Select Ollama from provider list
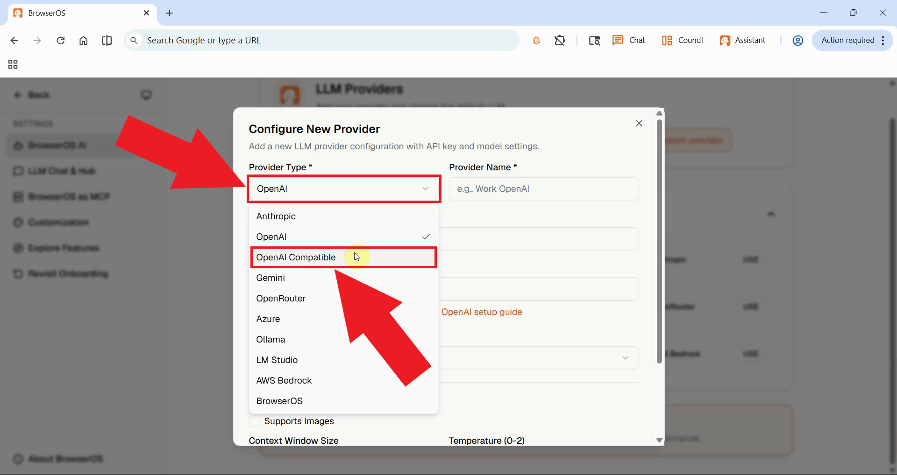897x475 pixels. (271, 340)
